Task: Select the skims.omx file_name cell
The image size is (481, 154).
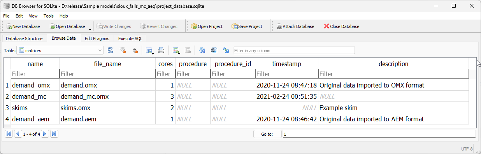Action: point(107,108)
